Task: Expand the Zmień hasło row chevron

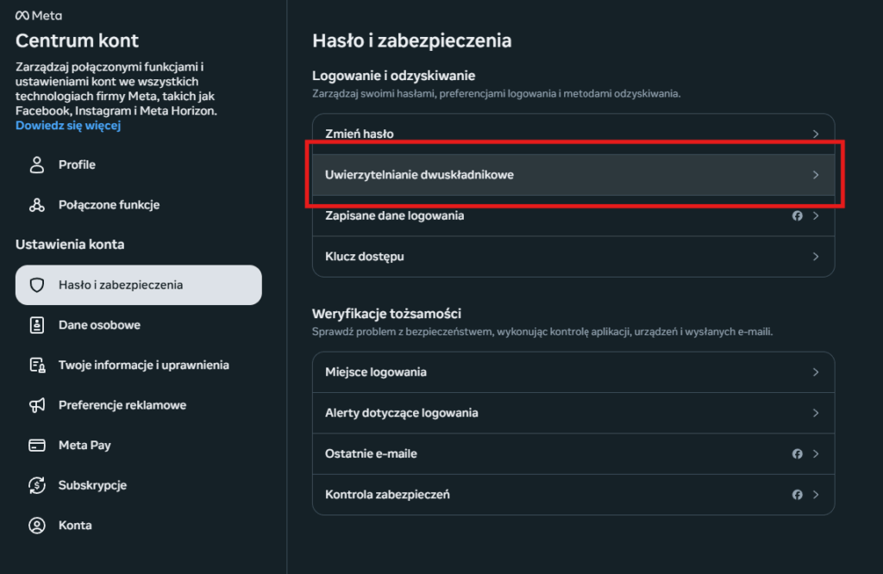Action: click(x=815, y=134)
